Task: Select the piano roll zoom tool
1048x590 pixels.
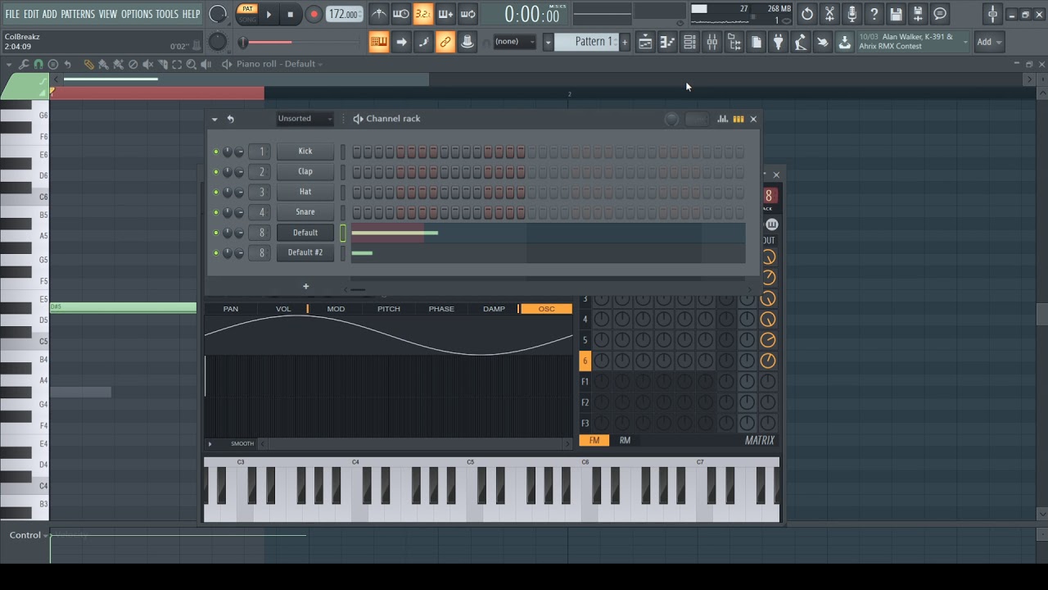Action: 191,64
